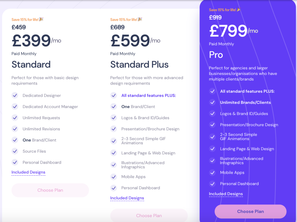Viewport: 297px width, 222px height.
Task: Expand Included Designs in the Pro column
Action: 226,194
